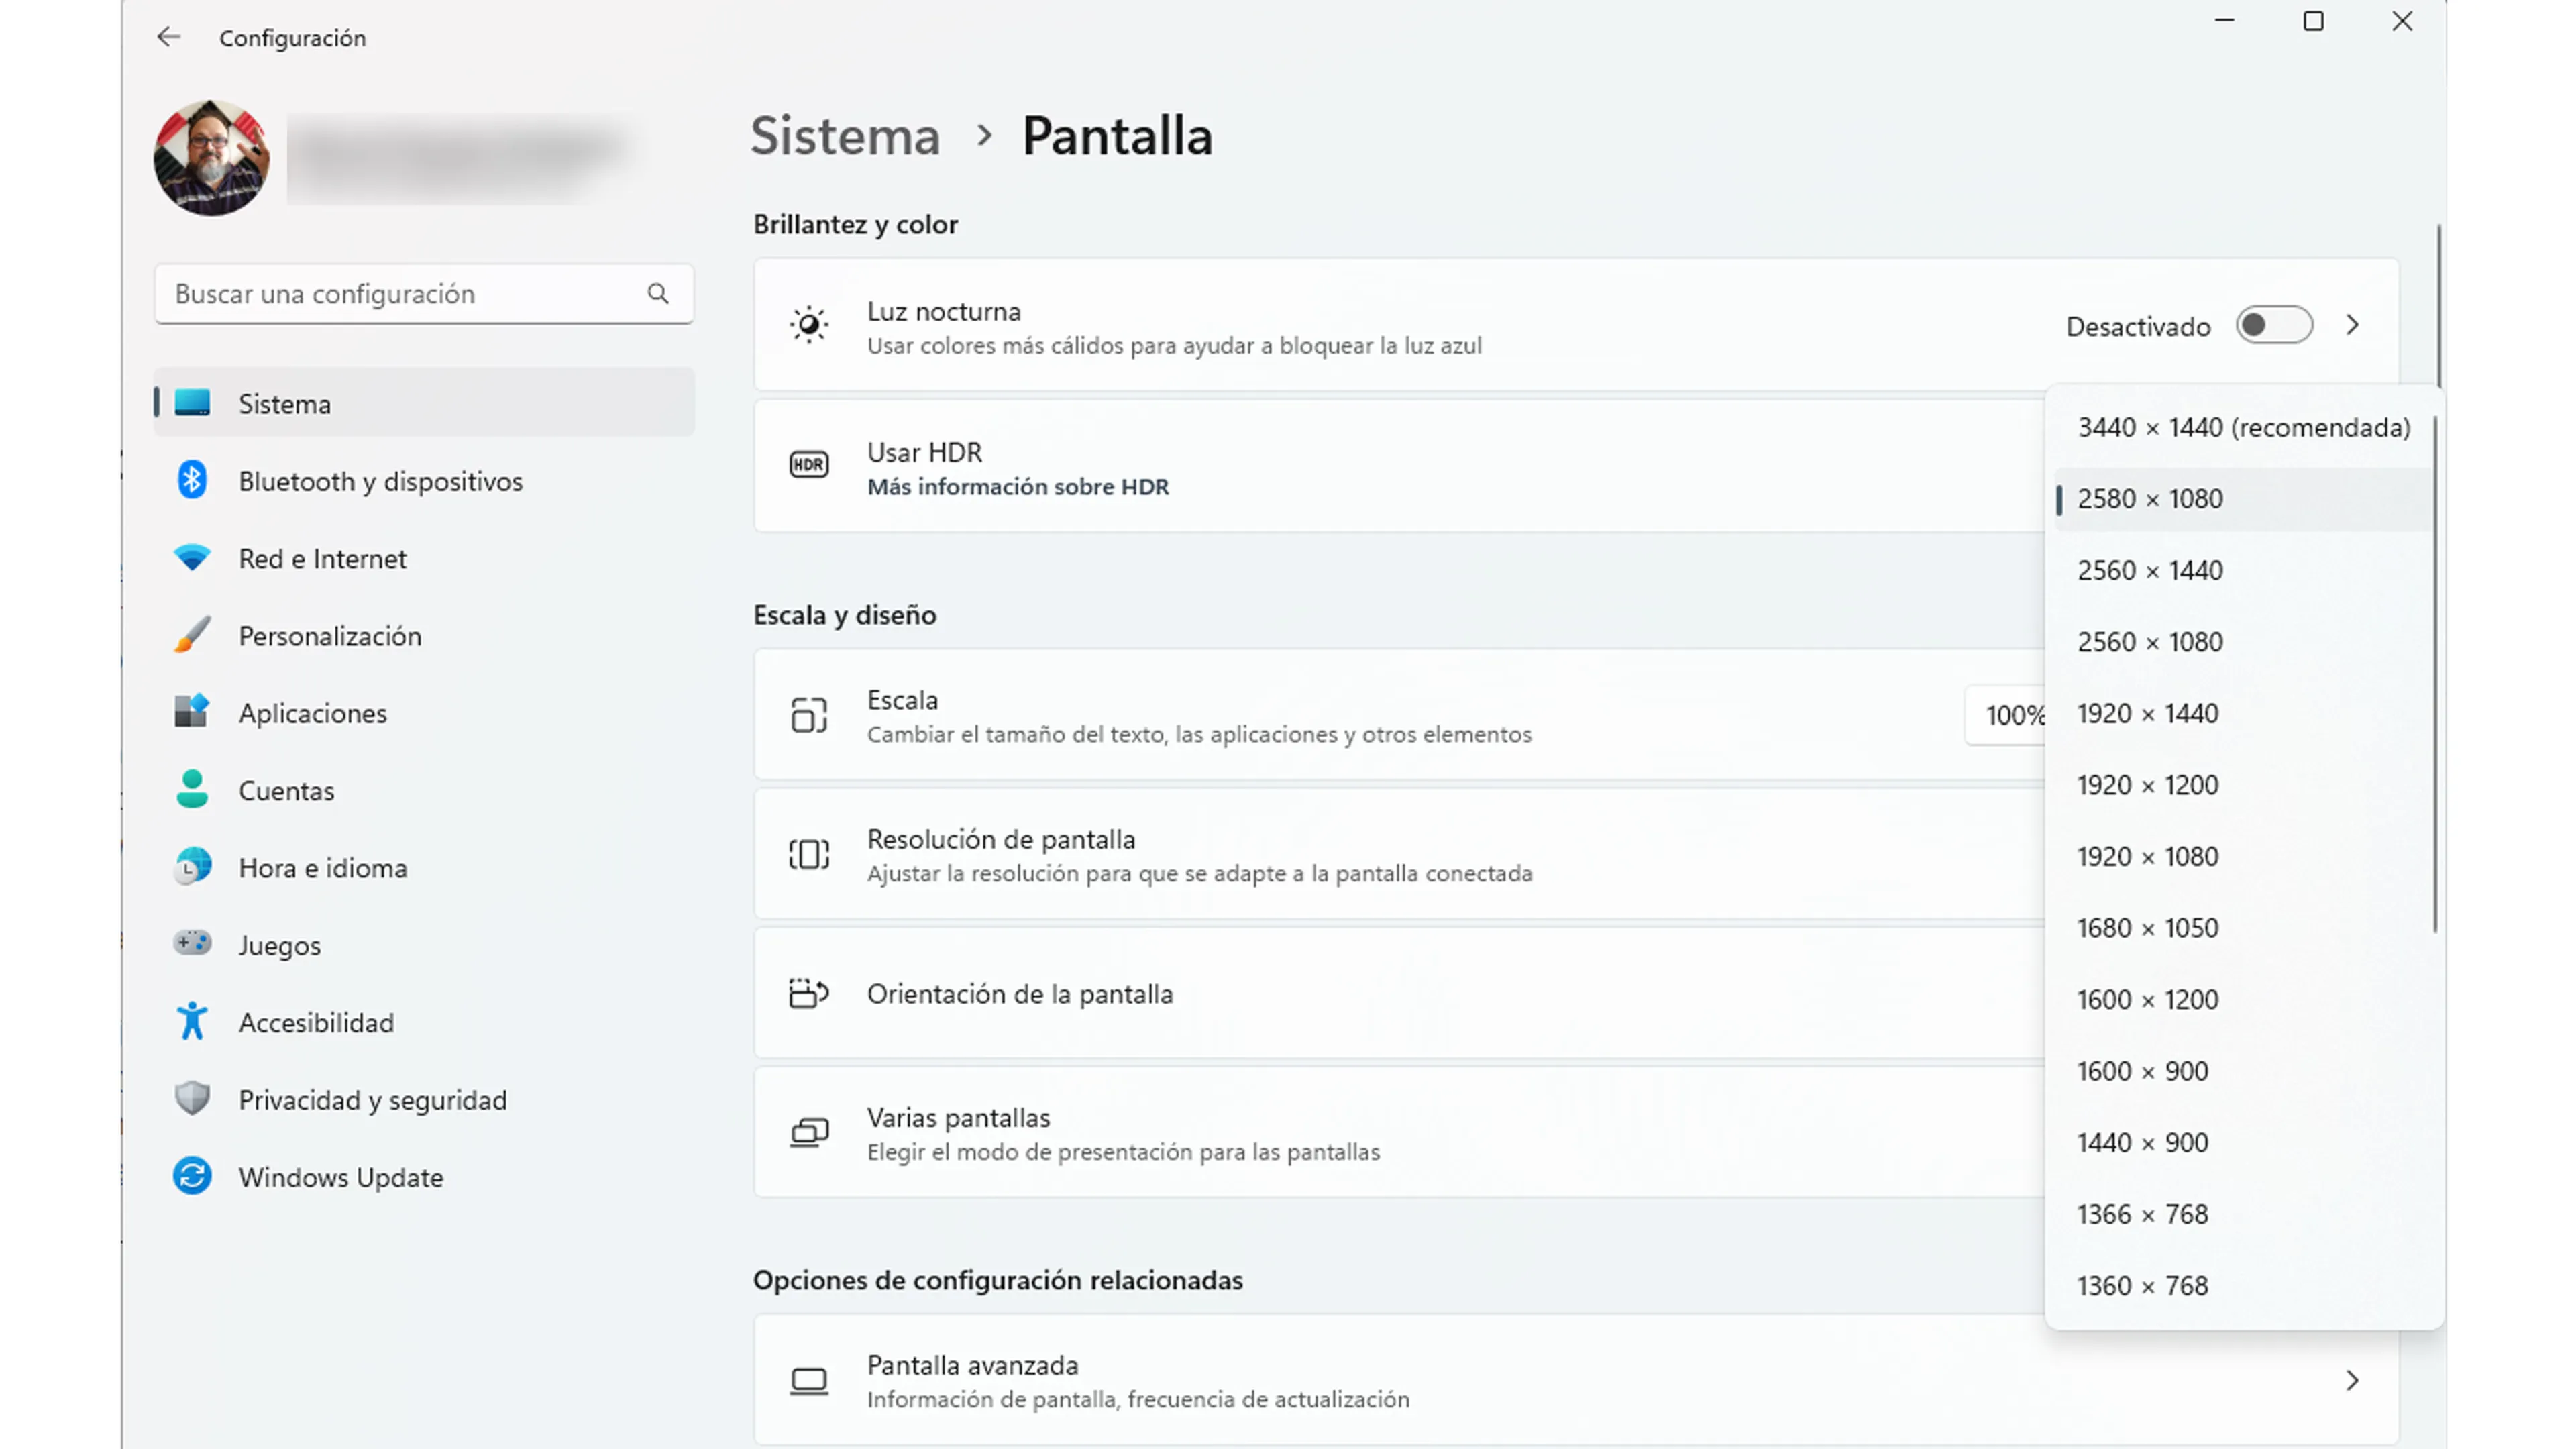Select 1600 × 1200 resolution

2244,1000
